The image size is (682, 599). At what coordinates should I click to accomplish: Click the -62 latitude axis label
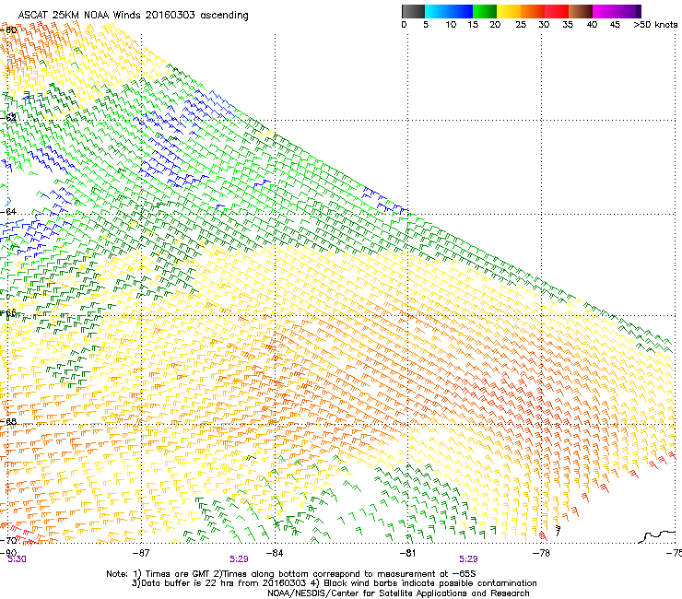[9, 117]
